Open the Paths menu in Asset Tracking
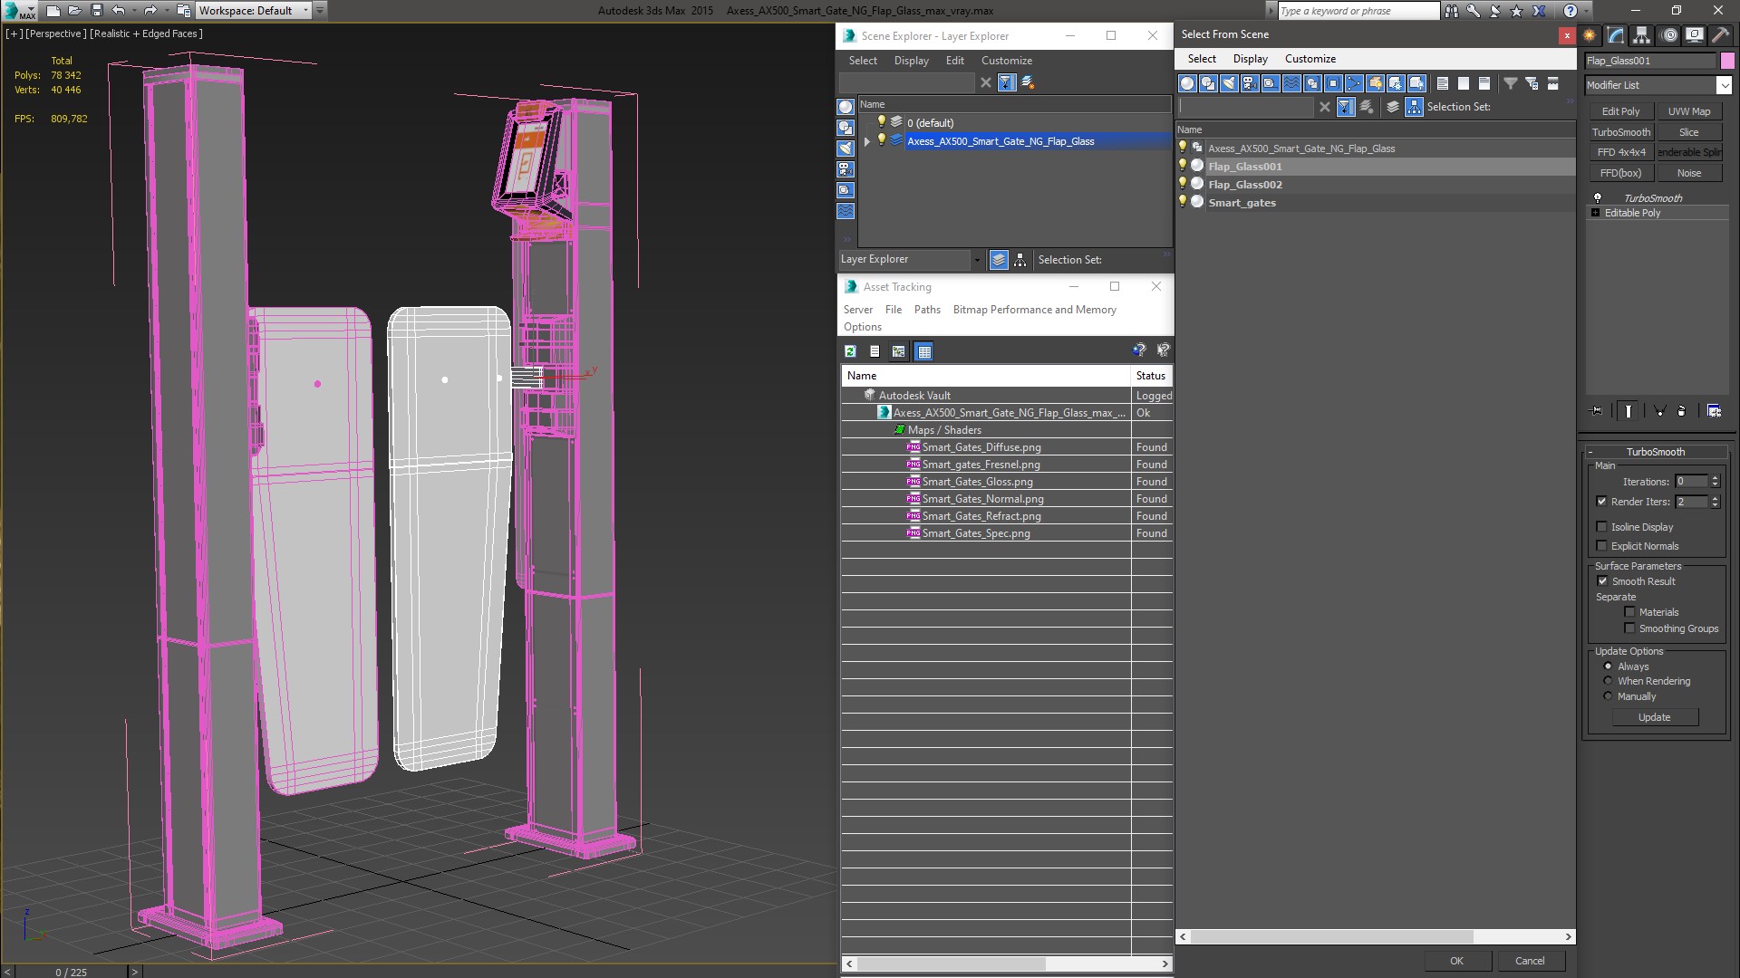Screen dimensions: 1740x978 click(926, 310)
